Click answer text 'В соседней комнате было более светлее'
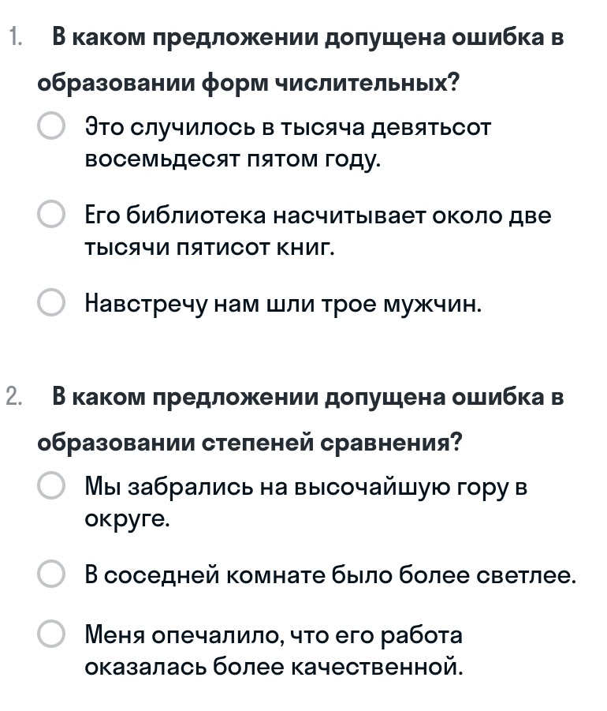Viewport: 607px width, 711px height. click(x=330, y=575)
